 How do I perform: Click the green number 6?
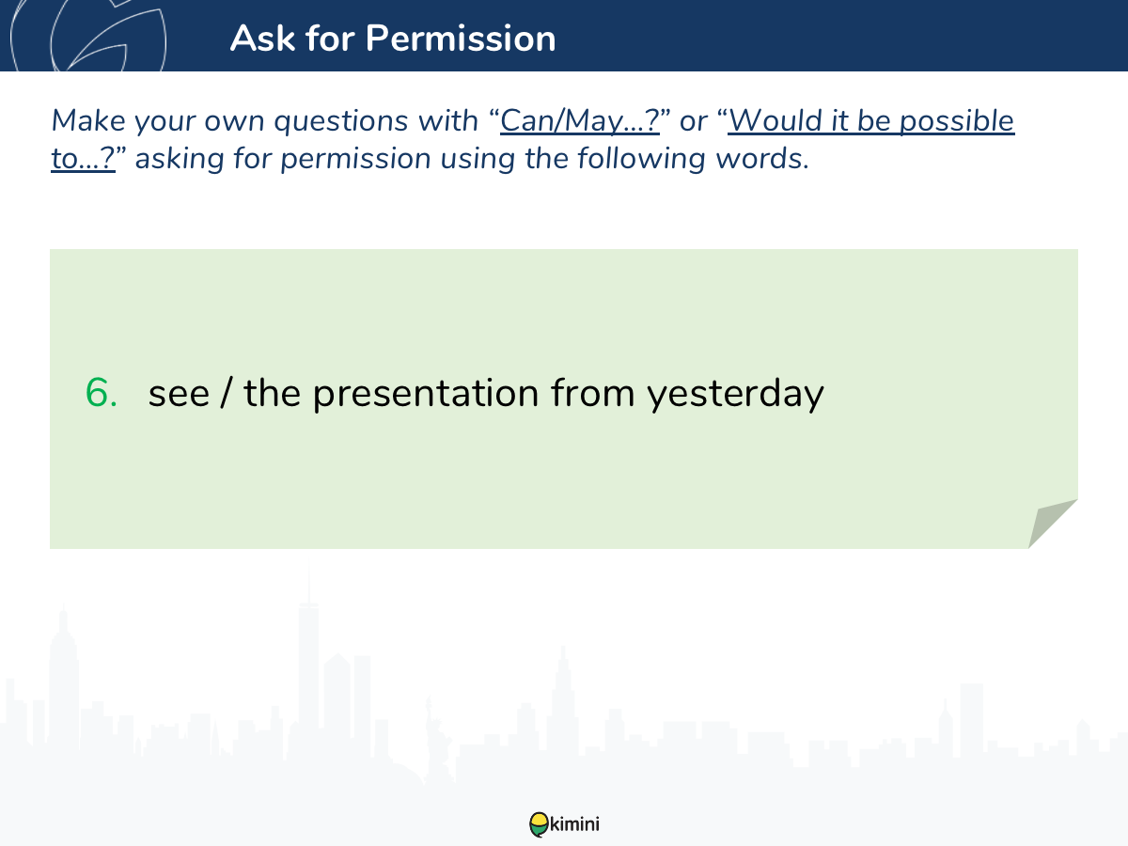[102, 393]
